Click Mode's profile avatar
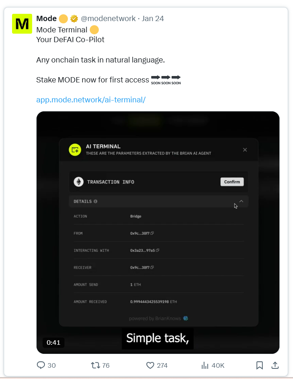The width and height of the screenshot is (293, 379). [x=22, y=24]
